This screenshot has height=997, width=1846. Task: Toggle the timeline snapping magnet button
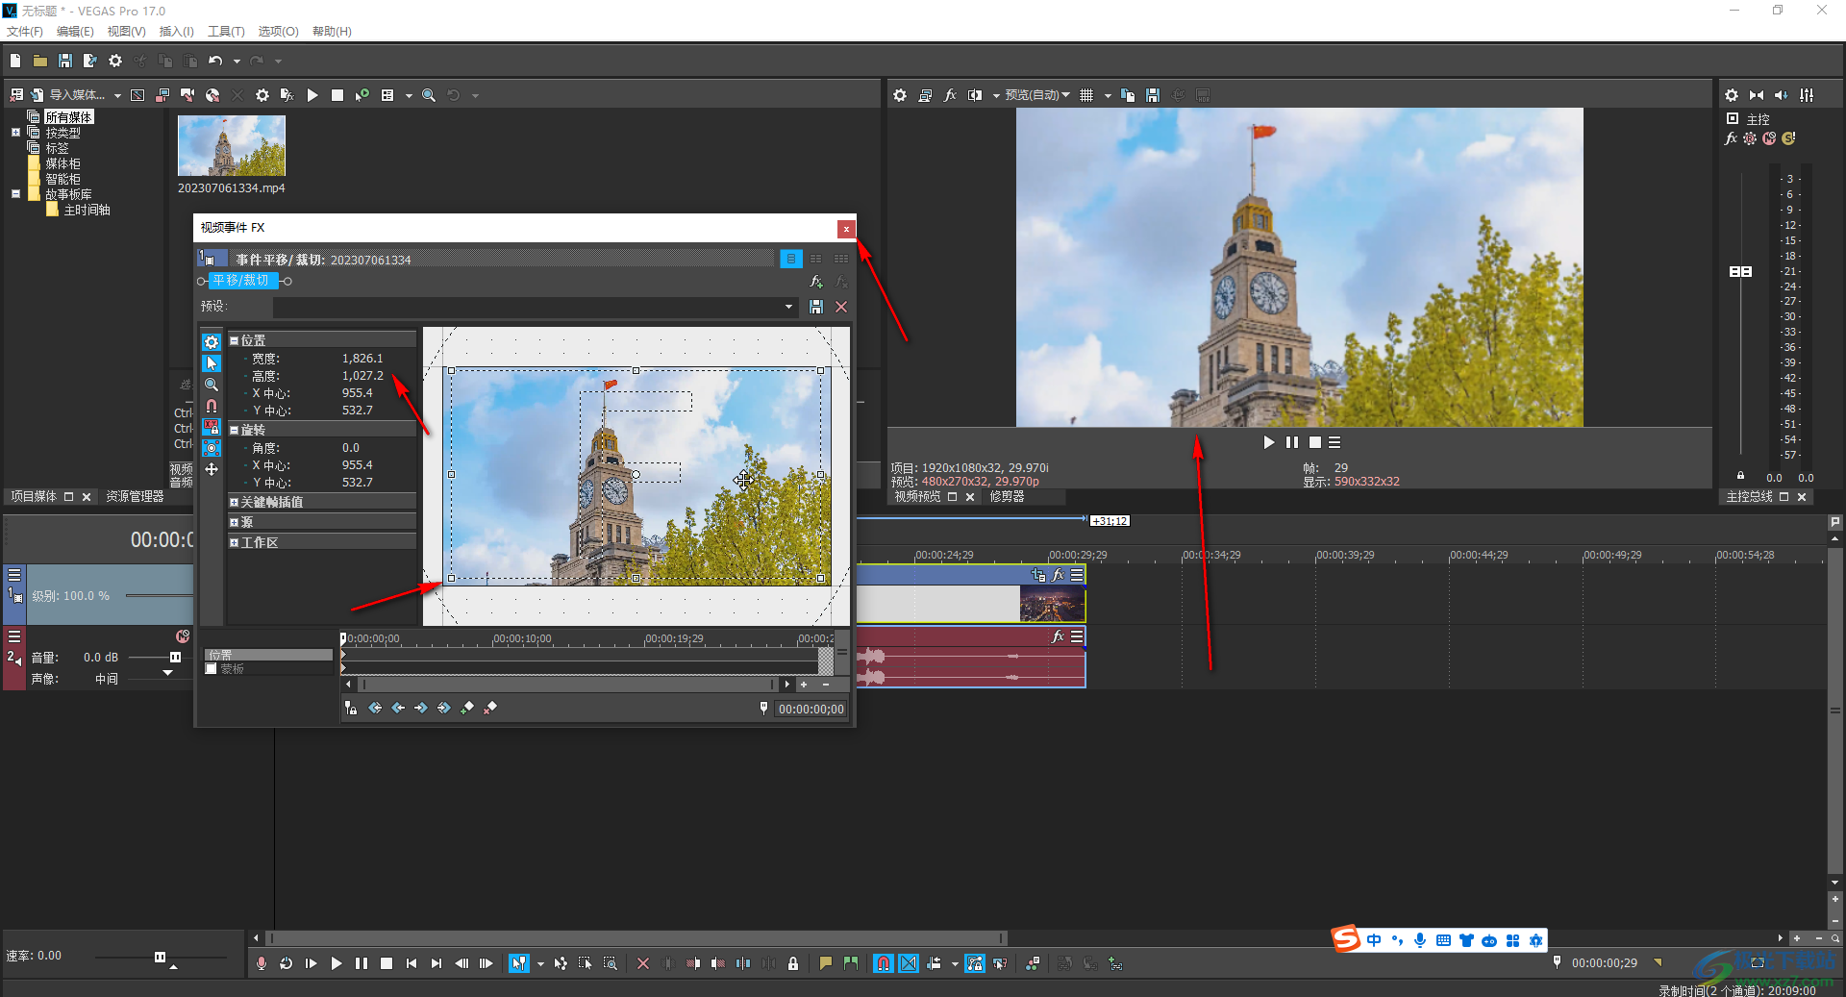[x=883, y=963]
